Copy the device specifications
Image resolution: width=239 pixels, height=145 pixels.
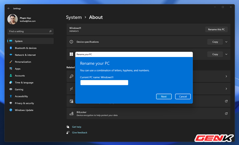click(x=215, y=42)
